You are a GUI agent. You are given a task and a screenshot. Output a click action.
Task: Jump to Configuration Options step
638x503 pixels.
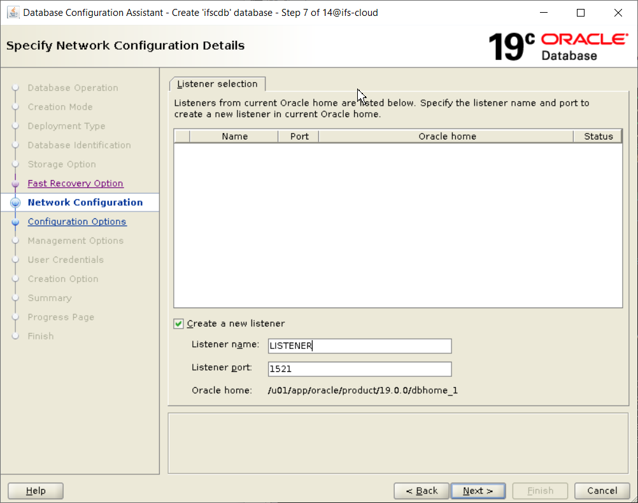pos(77,222)
